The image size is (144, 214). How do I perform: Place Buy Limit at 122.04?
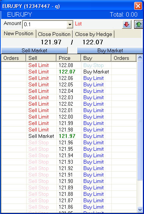(94, 91)
